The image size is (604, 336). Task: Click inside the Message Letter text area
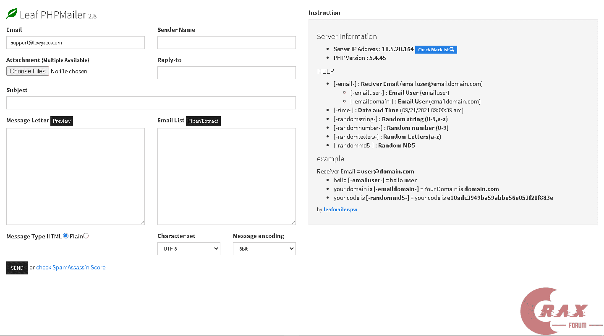point(76,176)
